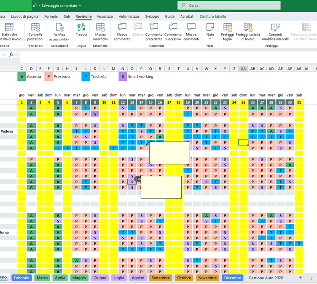Viewport: 317px width, 284px height.
Task: Click Proteggi cartella di lavoro
Action: 248,32
